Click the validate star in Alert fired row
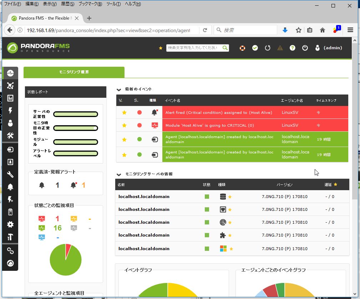This screenshot has width=360, height=299. [124, 112]
